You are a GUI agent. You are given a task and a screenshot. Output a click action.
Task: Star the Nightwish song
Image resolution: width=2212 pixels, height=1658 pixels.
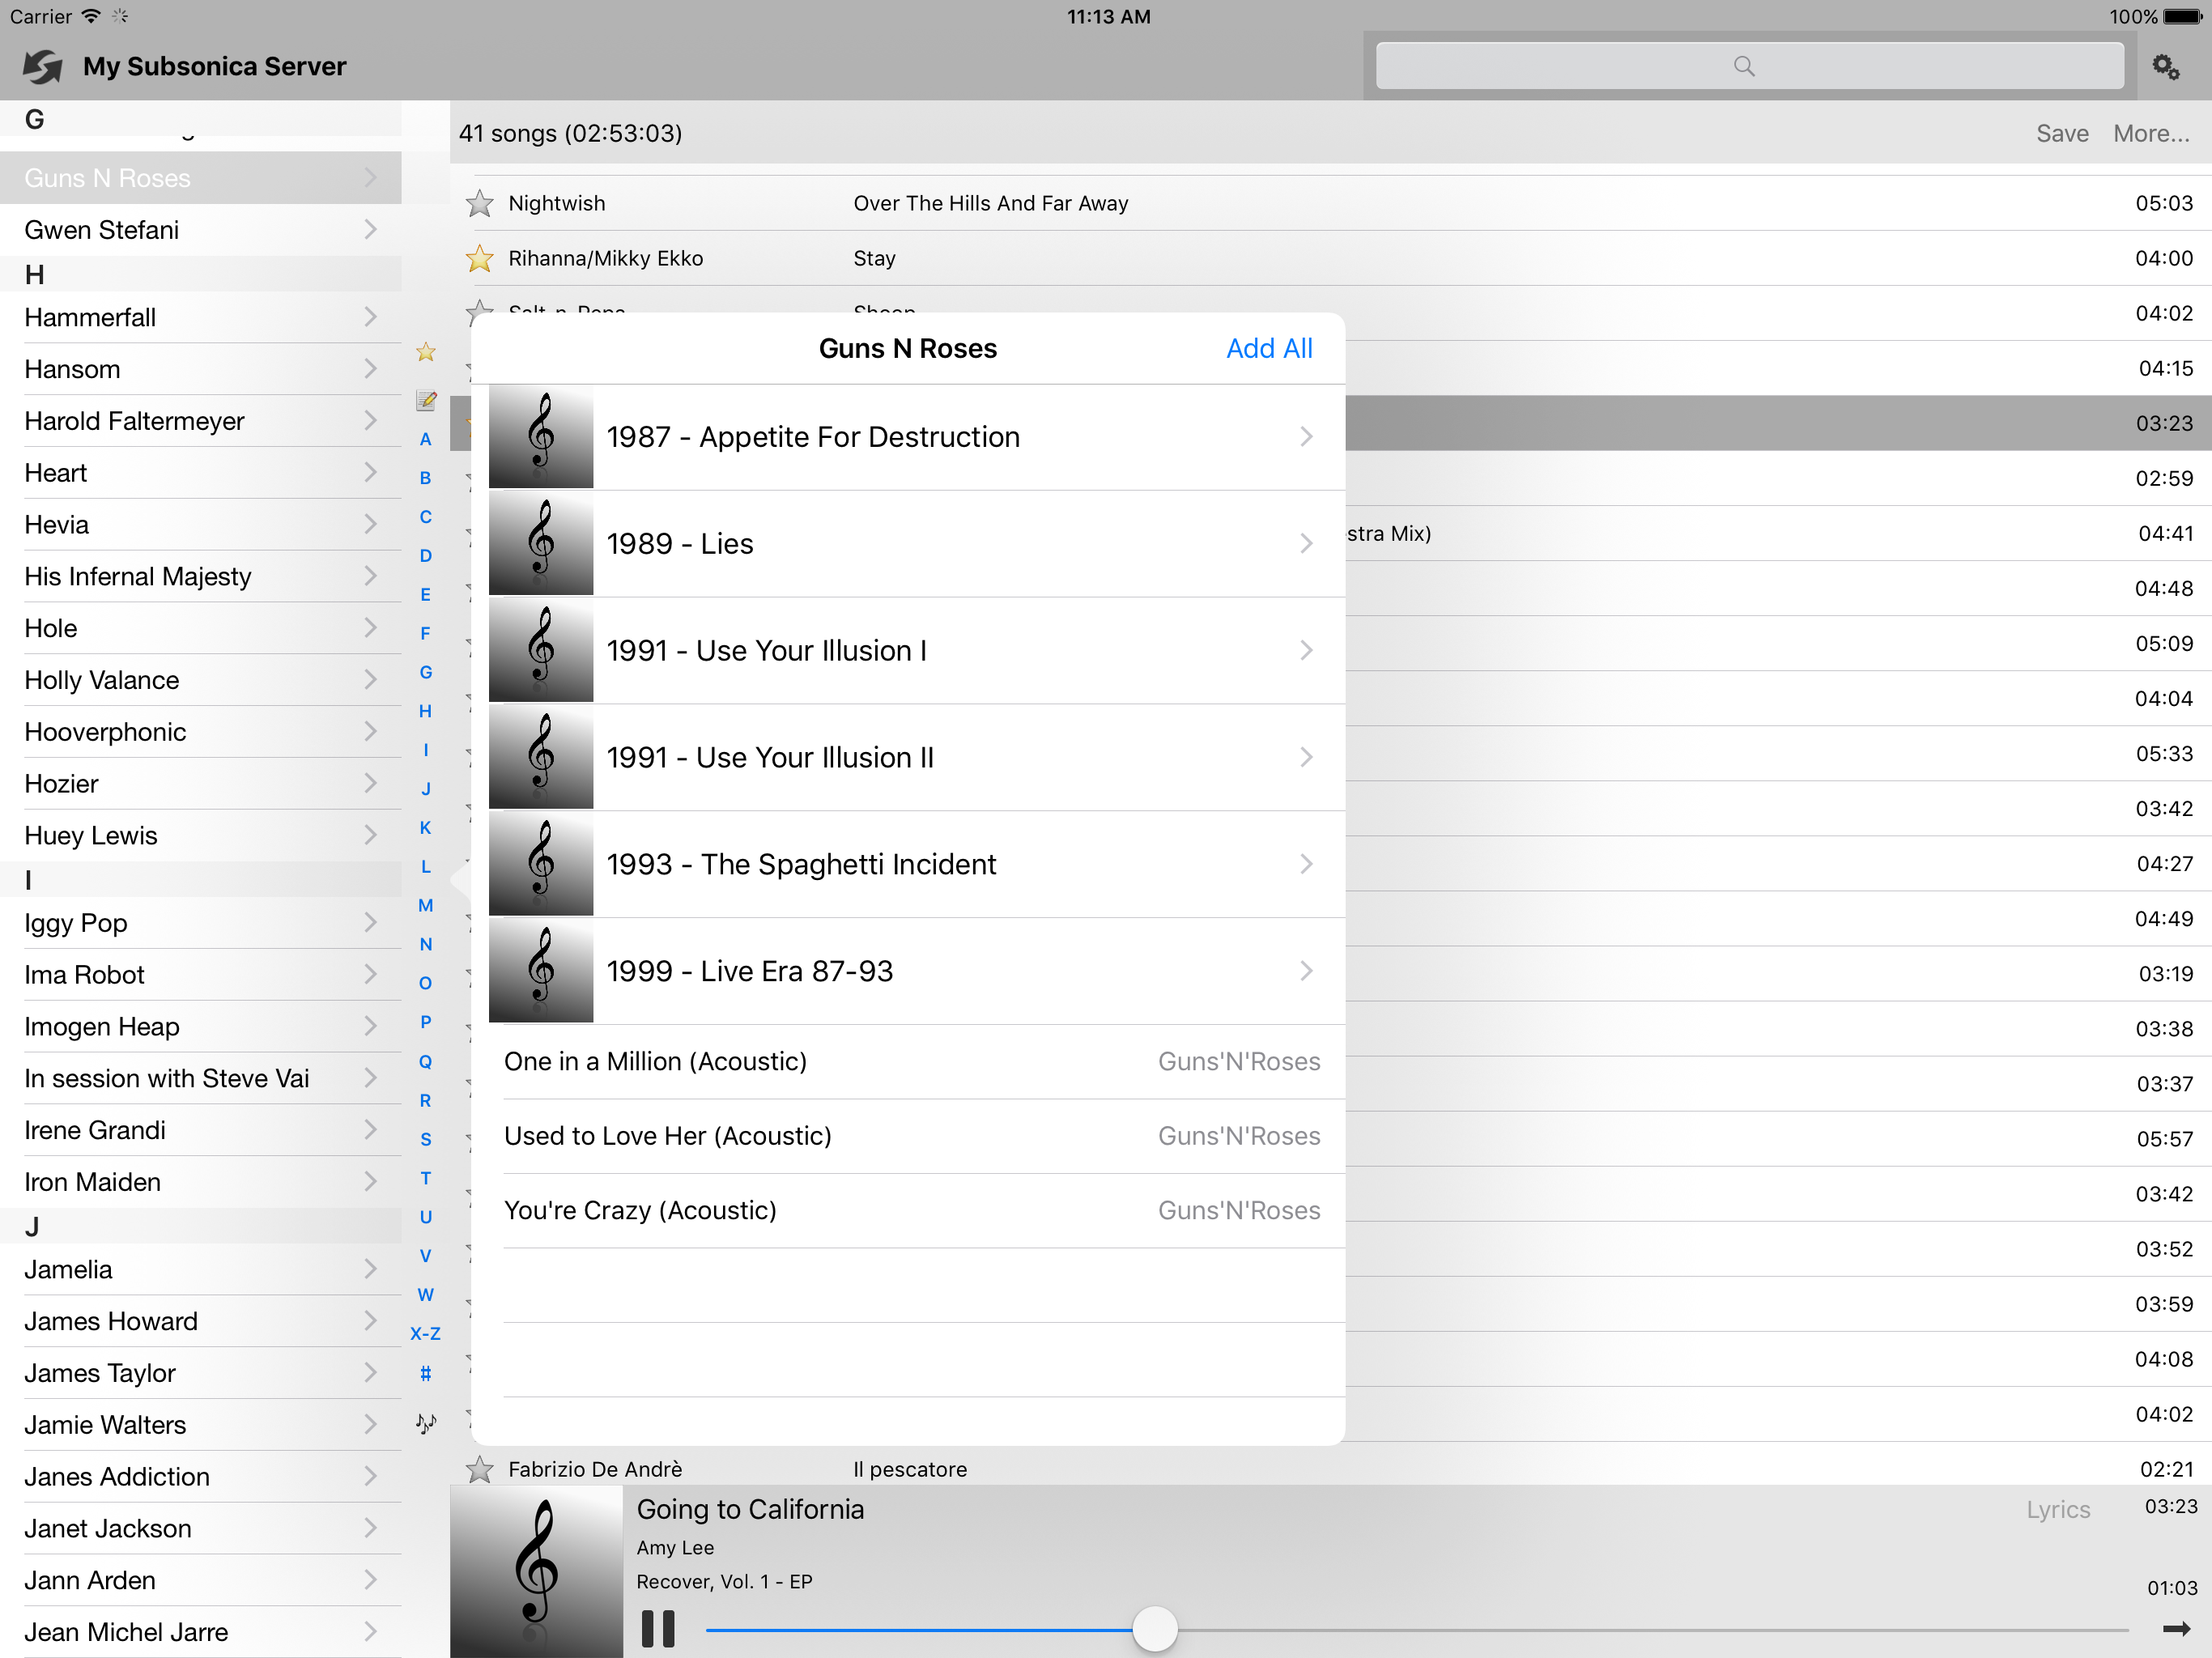click(480, 204)
